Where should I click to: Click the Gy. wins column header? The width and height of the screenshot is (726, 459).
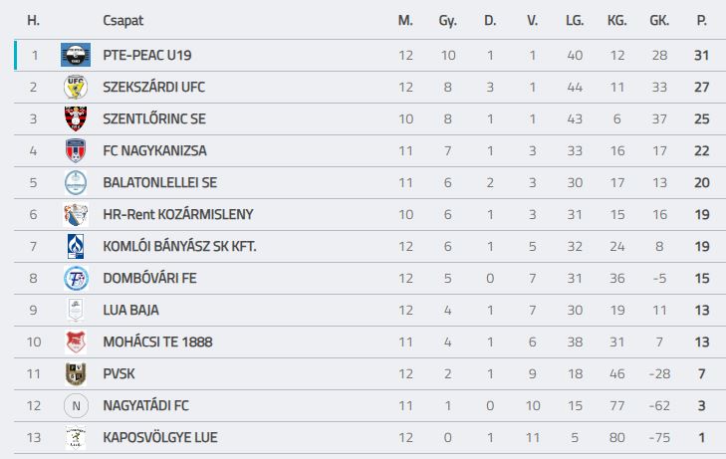coord(447,20)
